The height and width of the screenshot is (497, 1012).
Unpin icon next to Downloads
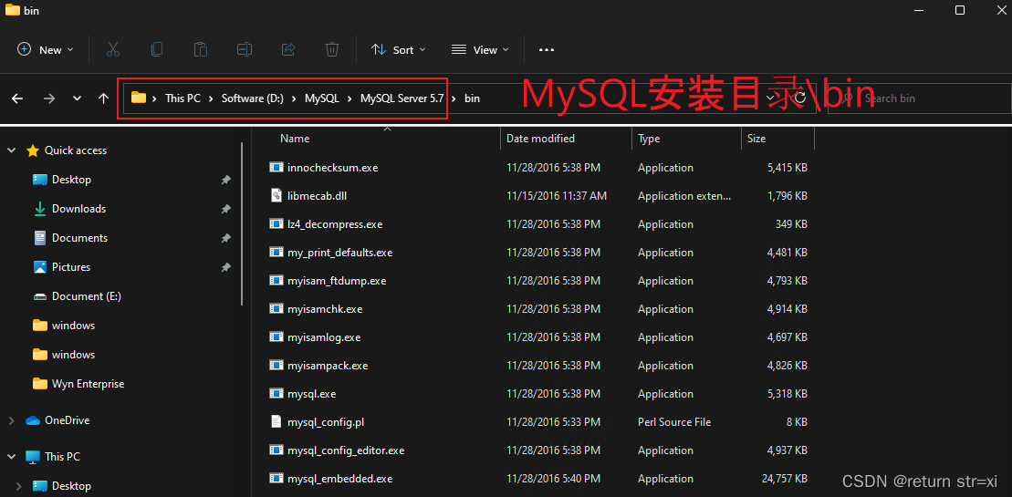point(226,209)
